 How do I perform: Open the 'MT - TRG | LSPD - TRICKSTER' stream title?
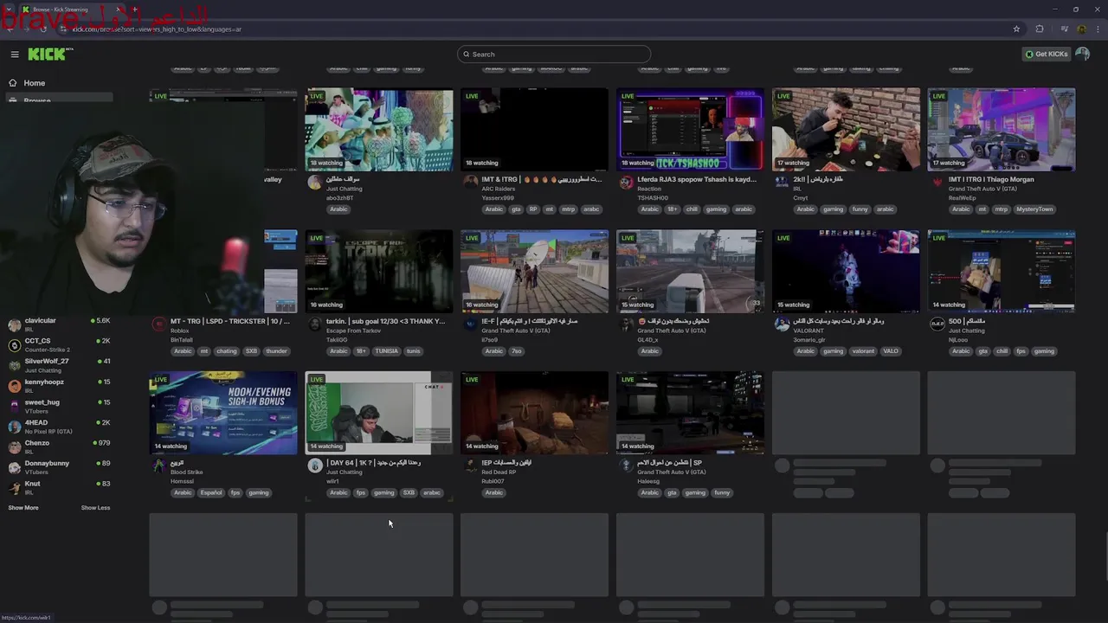click(x=230, y=321)
